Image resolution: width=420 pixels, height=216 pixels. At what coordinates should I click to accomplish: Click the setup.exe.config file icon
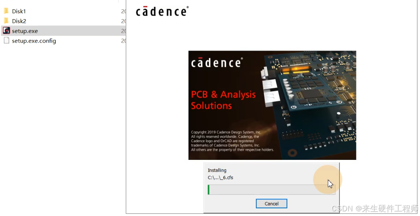click(6, 40)
